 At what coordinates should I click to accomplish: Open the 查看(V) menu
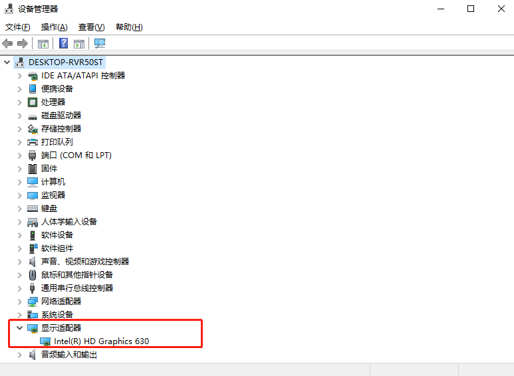click(x=92, y=27)
